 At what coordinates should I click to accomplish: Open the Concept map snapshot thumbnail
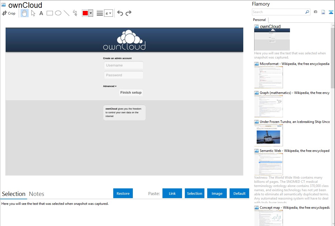(268, 218)
